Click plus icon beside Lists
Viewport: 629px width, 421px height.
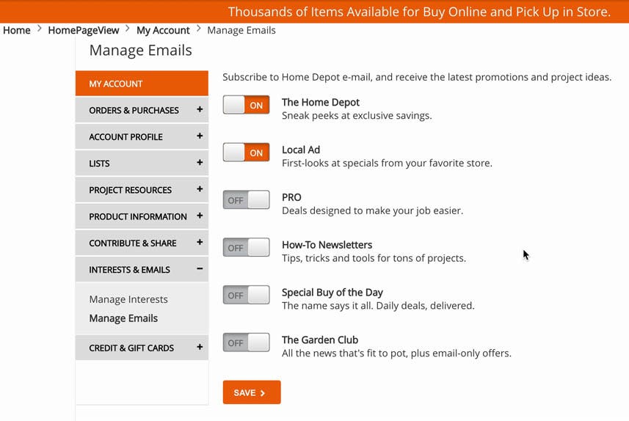[x=200, y=163]
